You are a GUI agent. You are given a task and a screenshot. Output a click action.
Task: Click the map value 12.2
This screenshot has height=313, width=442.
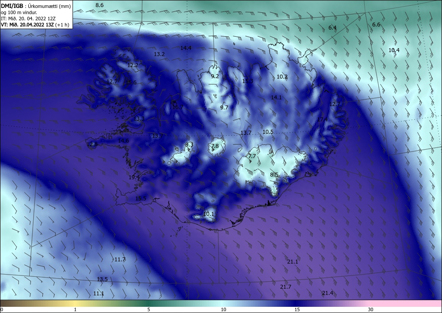133,65
